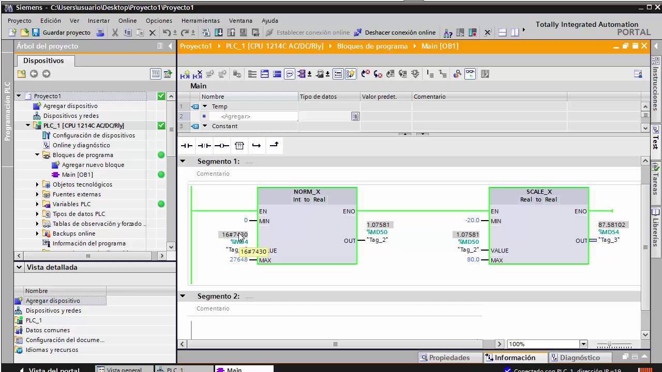Click the download to device icon

219,33
